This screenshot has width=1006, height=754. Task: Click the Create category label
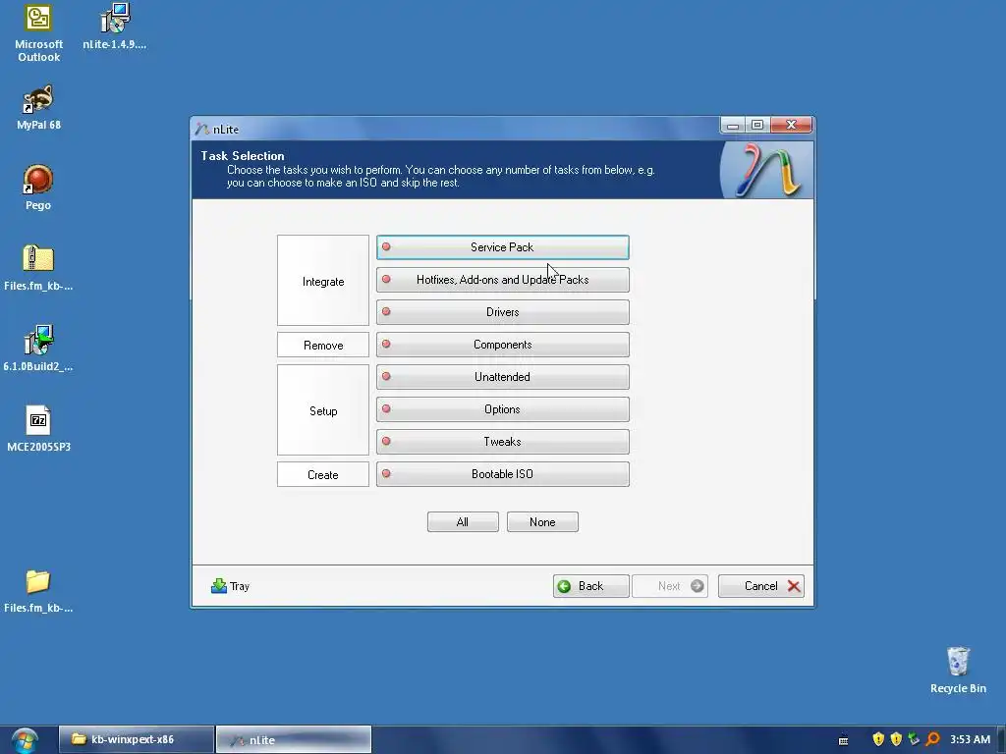pos(323,475)
